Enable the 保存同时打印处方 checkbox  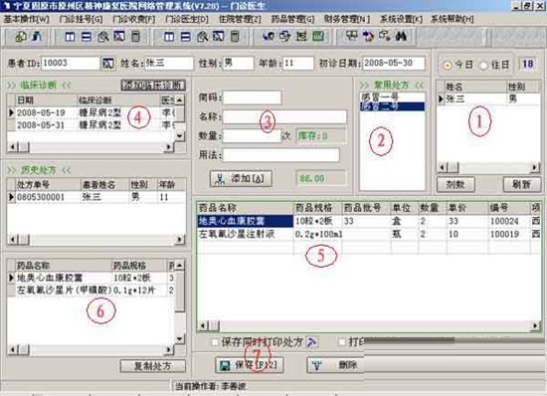click(215, 342)
